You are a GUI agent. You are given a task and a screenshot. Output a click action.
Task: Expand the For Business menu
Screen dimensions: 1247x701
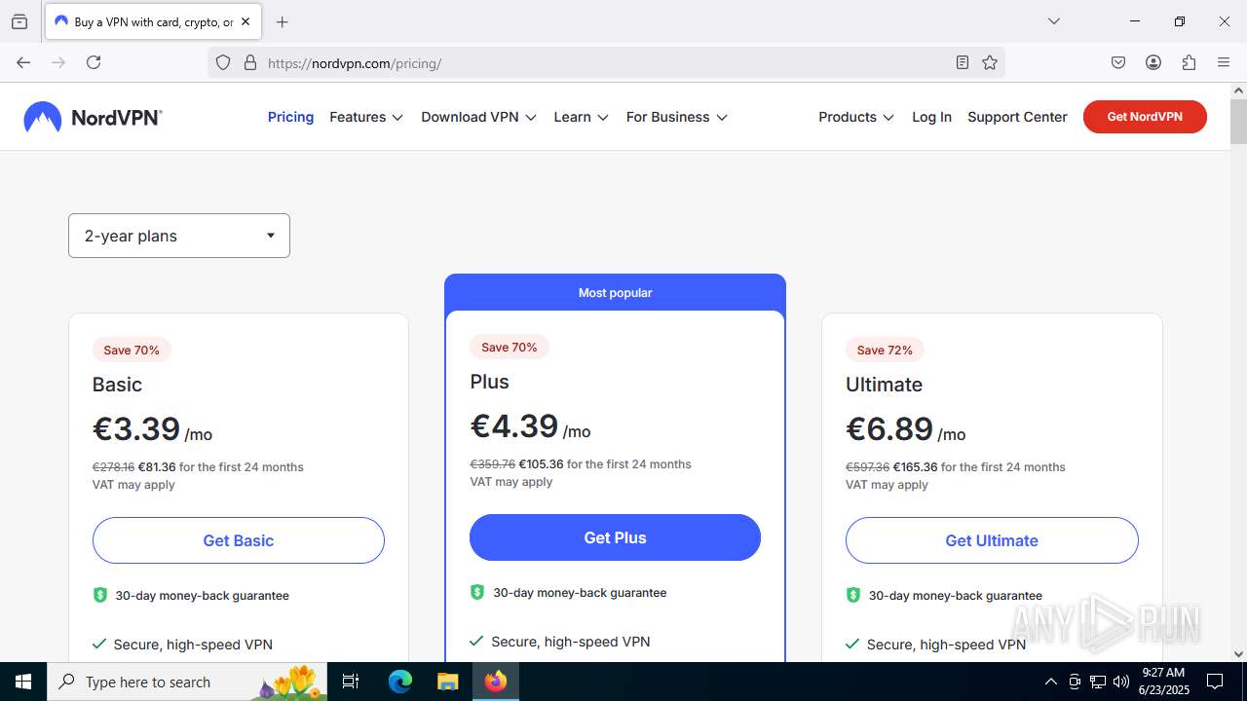[x=677, y=117]
